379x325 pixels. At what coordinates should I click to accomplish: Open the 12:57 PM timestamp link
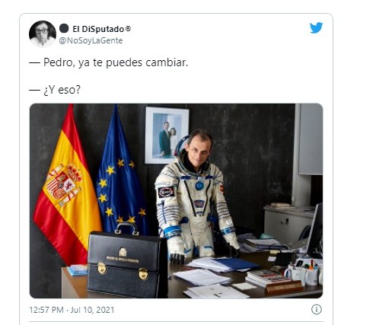coord(46,310)
